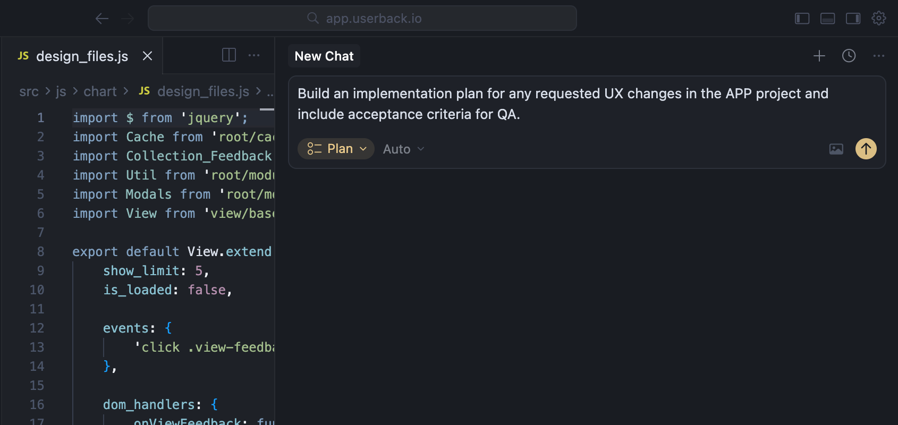Screen dimensions: 898x425
Task: Toggle the right sidebar panel icon
Action: point(853,18)
